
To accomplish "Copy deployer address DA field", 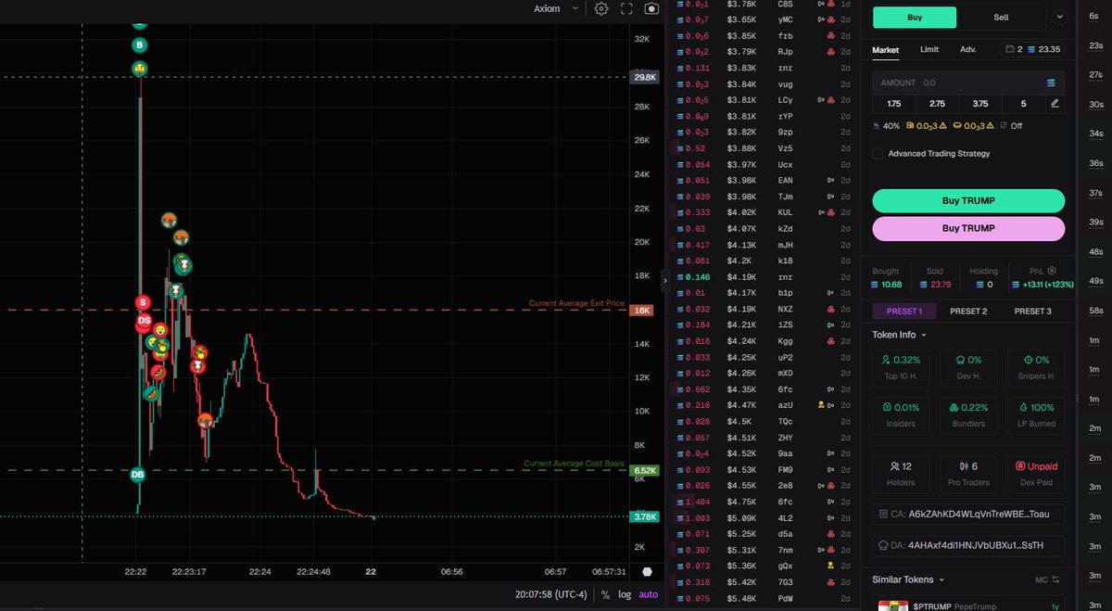I will (x=968, y=545).
